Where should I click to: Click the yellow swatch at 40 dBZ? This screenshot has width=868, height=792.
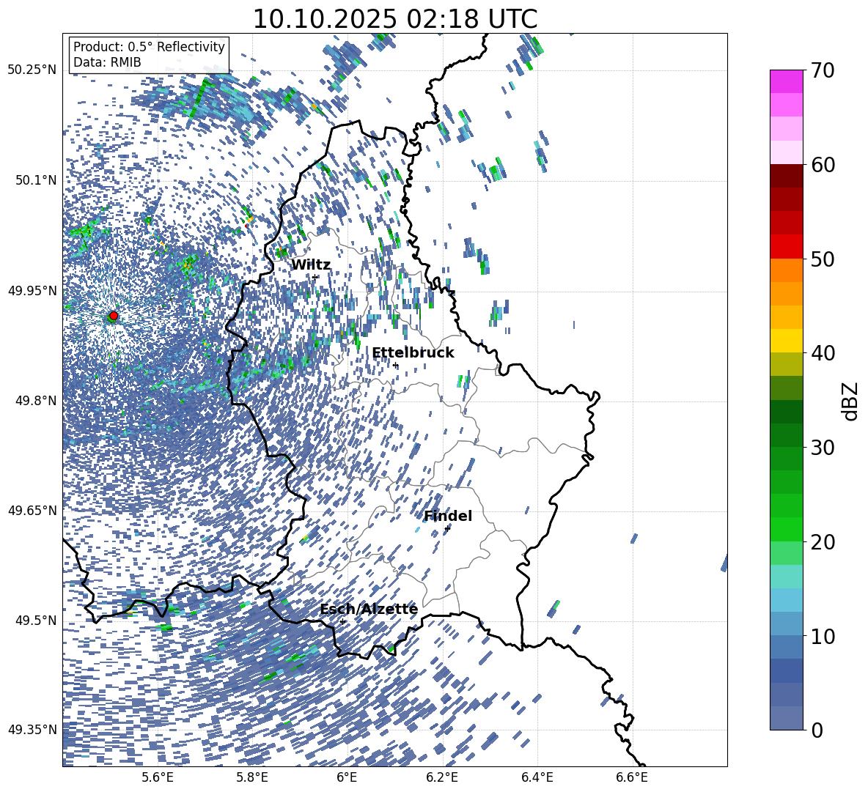point(786,341)
